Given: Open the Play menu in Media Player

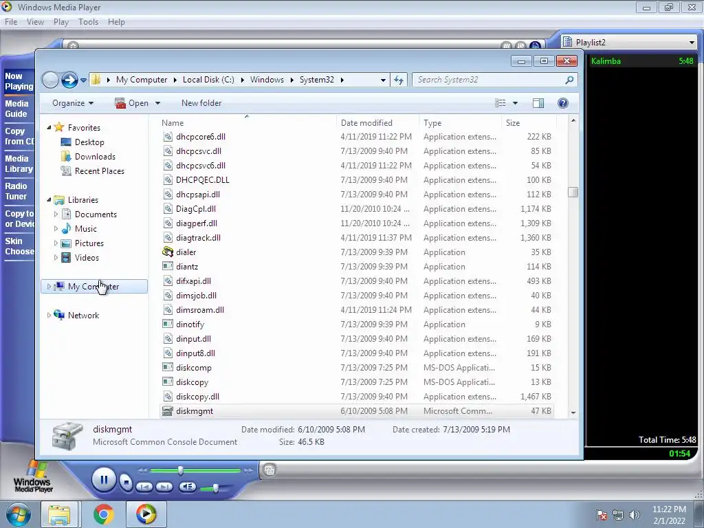Looking at the screenshot, I should click(60, 22).
